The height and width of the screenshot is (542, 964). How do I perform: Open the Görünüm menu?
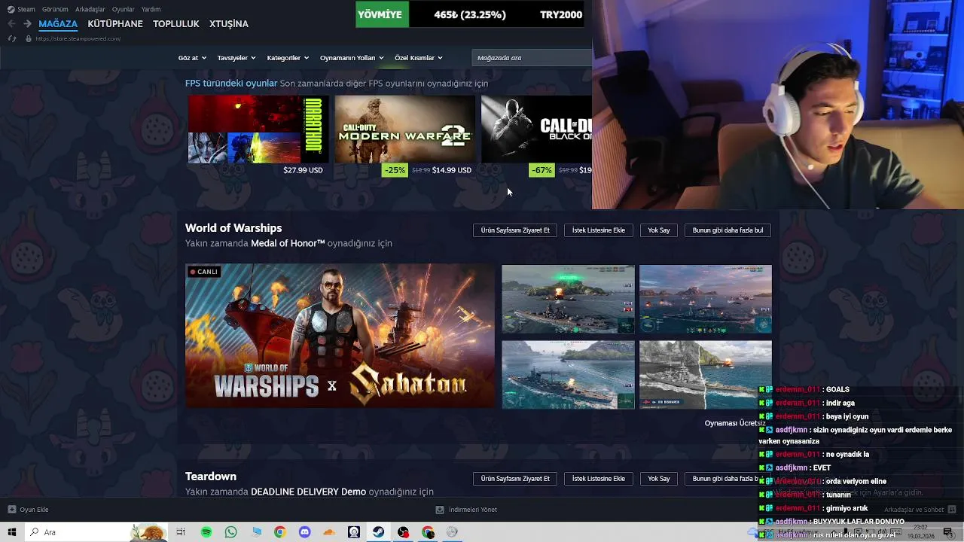[x=55, y=10]
